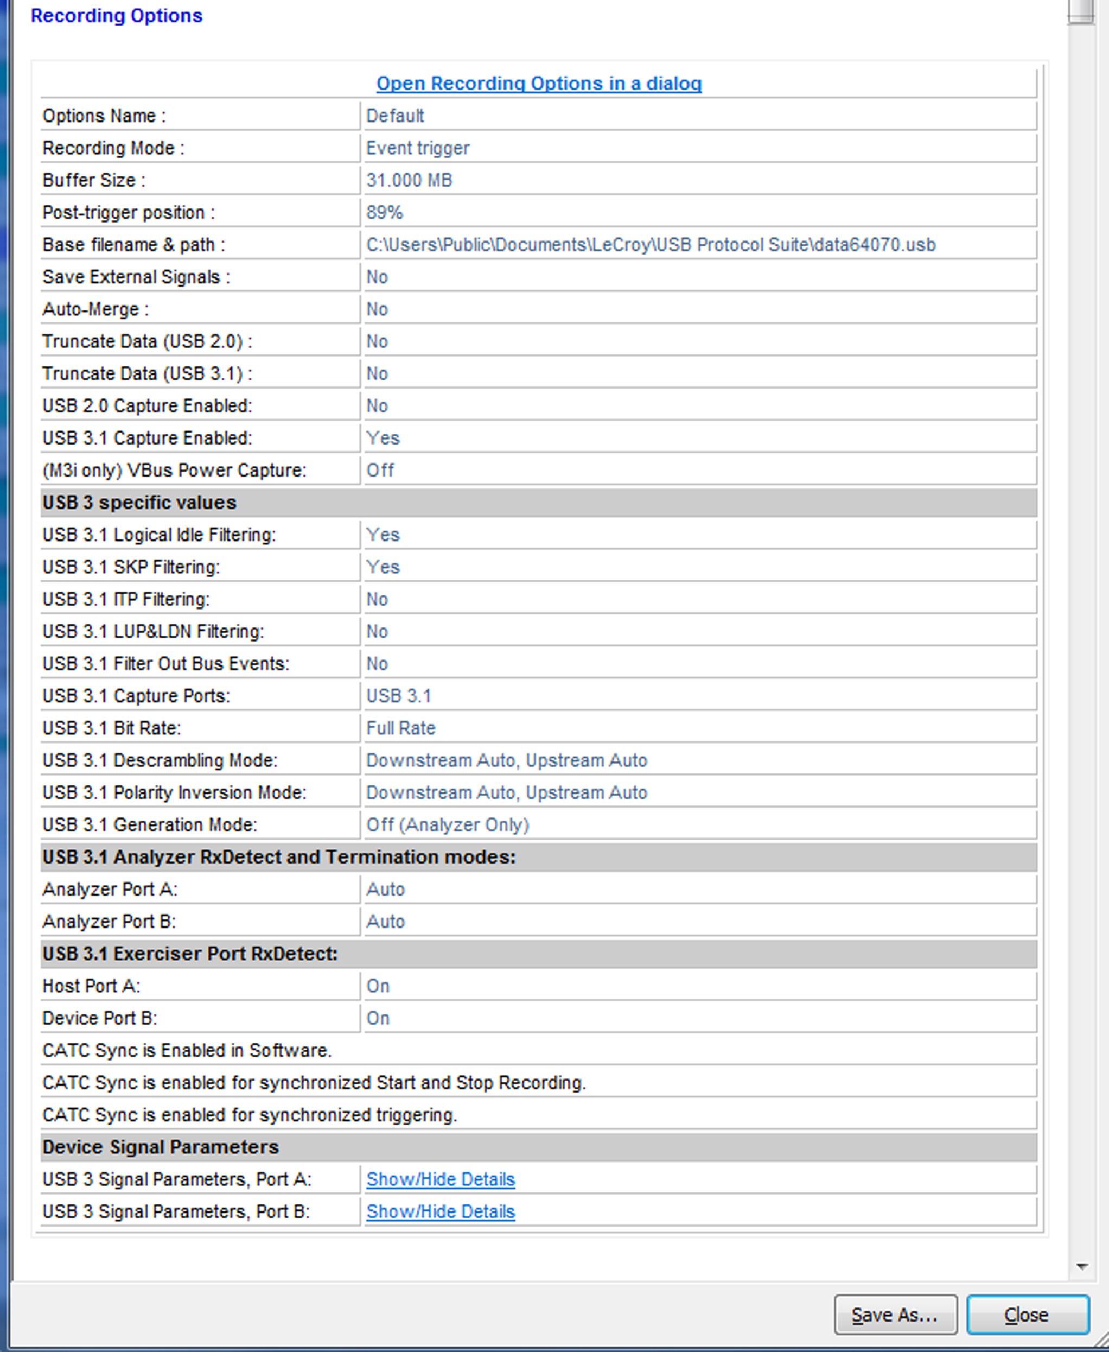Click Show/Hide Details for Port A
The image size is (1109, 1352).
pos(440,1179)
